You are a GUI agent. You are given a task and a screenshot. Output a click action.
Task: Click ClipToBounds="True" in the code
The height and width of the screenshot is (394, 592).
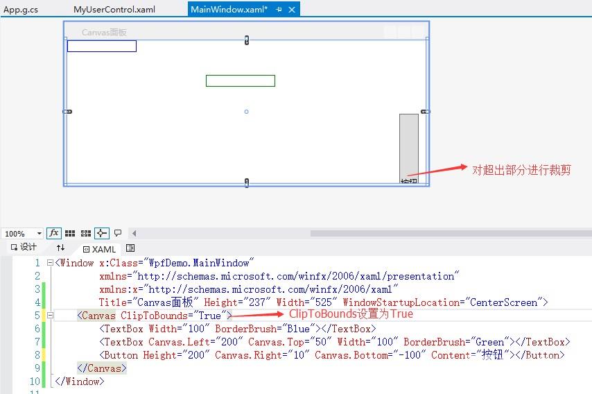[x=174, y=316]
